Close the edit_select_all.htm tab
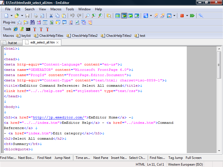The height and width of the screenshot is (167, 223). tap(57, 43)
